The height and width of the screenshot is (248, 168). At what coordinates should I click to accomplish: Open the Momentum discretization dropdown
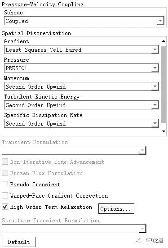point(81,86)
